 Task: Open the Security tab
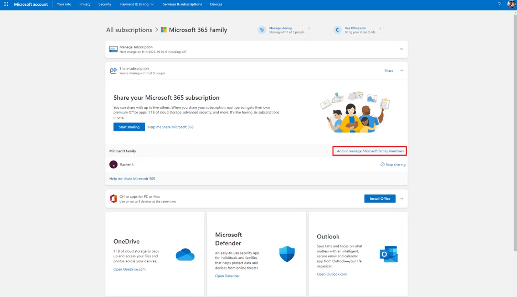105,4
